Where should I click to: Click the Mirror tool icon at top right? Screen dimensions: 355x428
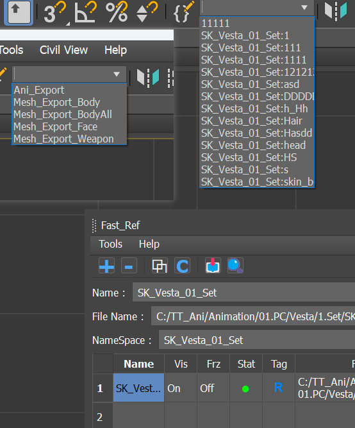point(335,11)
